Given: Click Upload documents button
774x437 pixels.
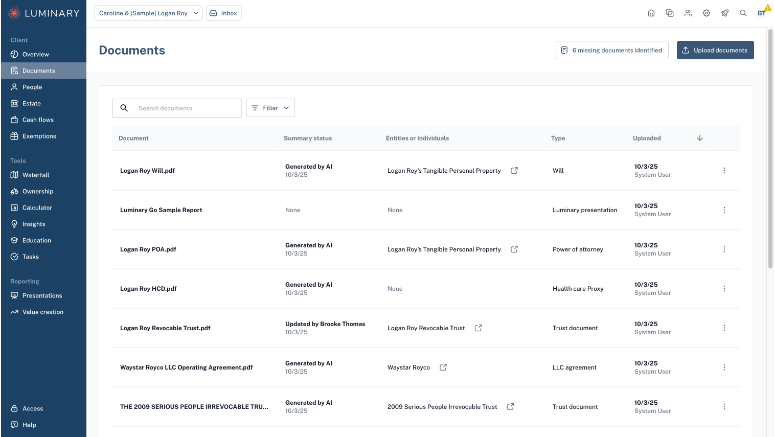Looking at the screenshot, I should [x=715, y=50].
